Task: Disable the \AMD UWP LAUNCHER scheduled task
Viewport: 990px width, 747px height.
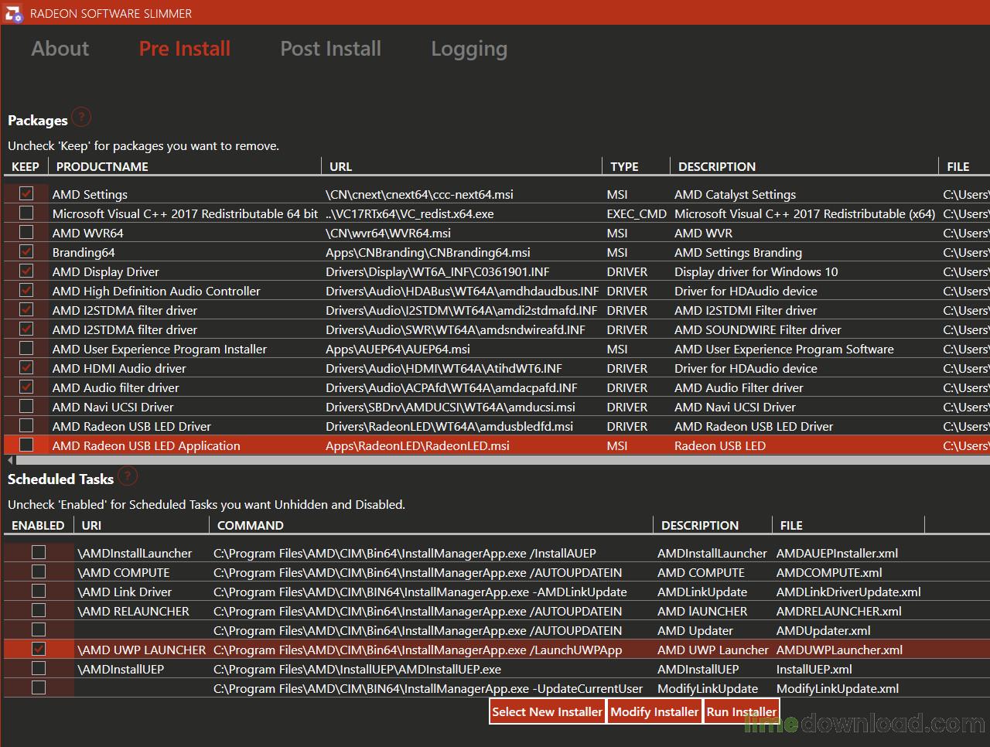Action: (39, 649)
